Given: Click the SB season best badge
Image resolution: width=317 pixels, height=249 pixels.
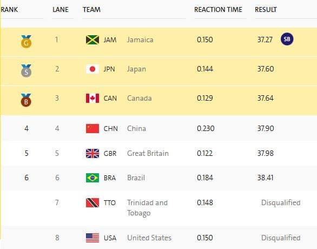Looking at the screenshot, I should tap(287, 39).
